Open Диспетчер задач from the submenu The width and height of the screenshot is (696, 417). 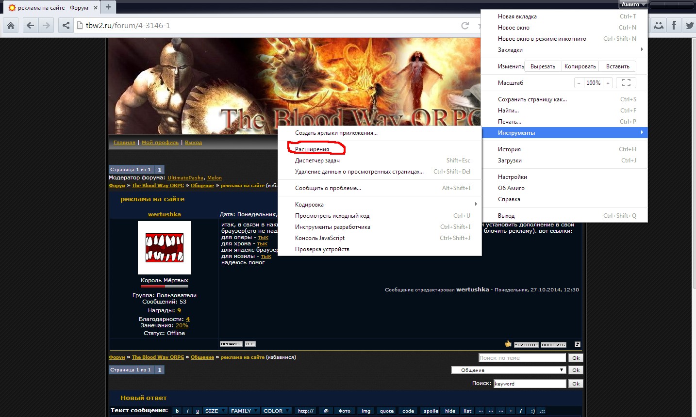(380, 160)
